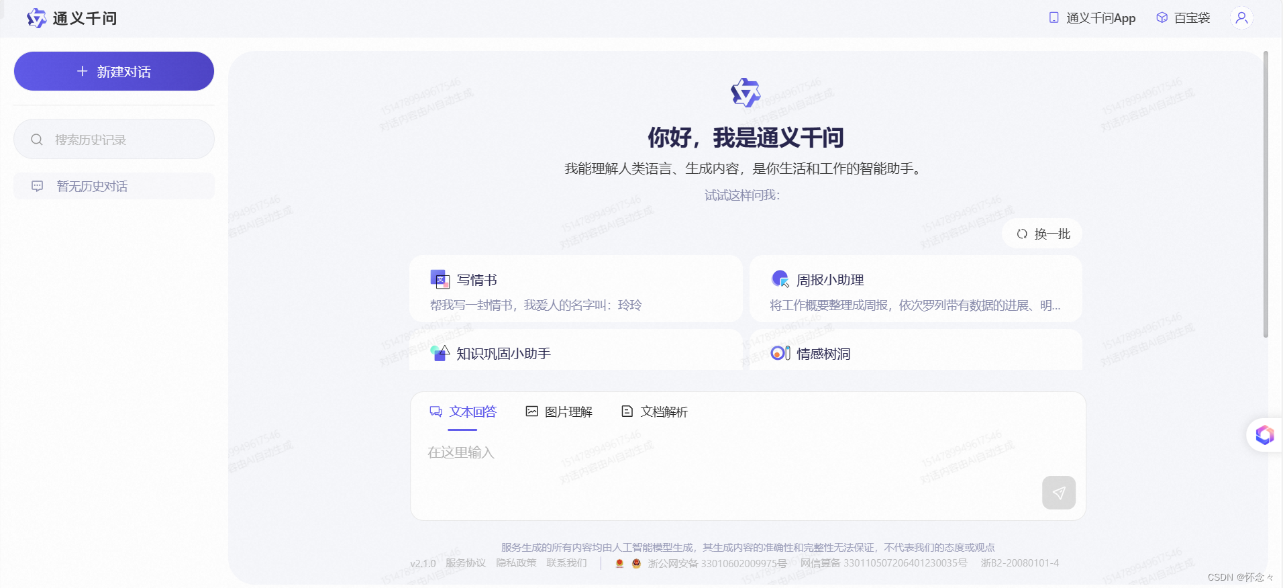Screen dimensions: 1283x588
Task: Choose the 写情书 prompt card
Action: (x=576, y=288)
